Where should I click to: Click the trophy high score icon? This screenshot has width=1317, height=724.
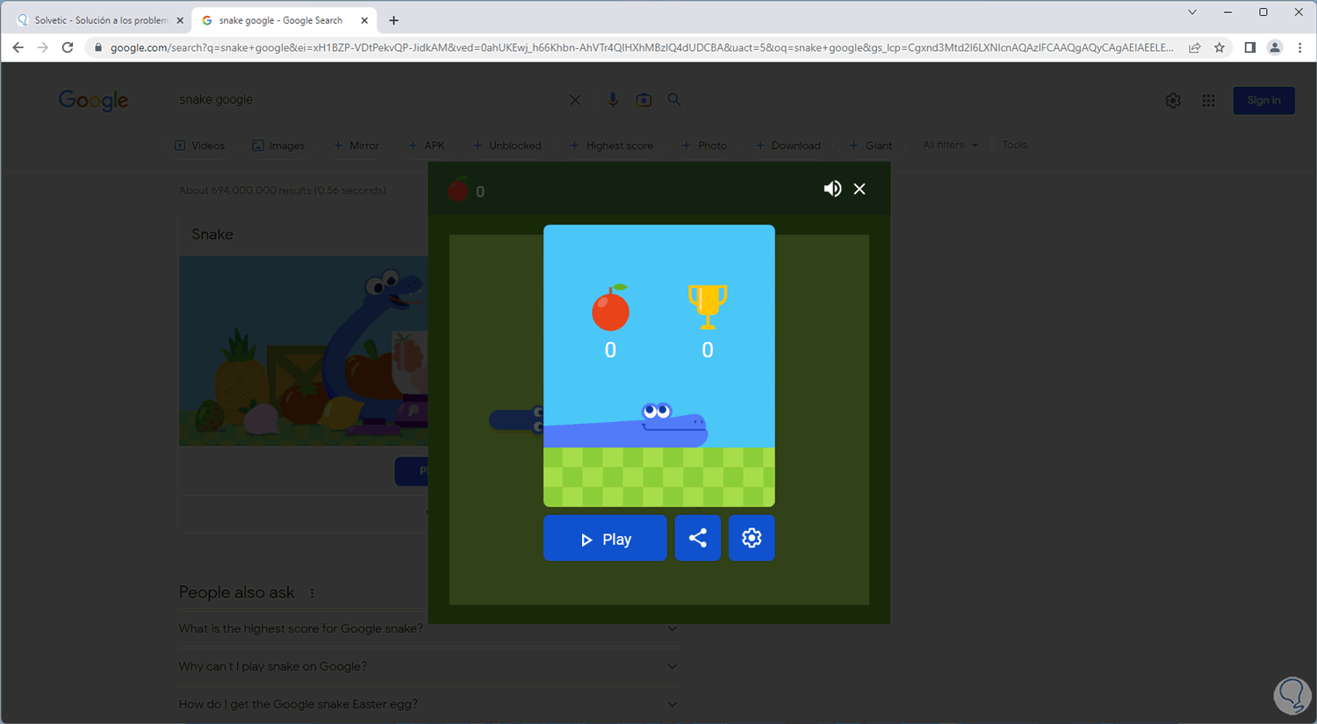click(708, 306)
